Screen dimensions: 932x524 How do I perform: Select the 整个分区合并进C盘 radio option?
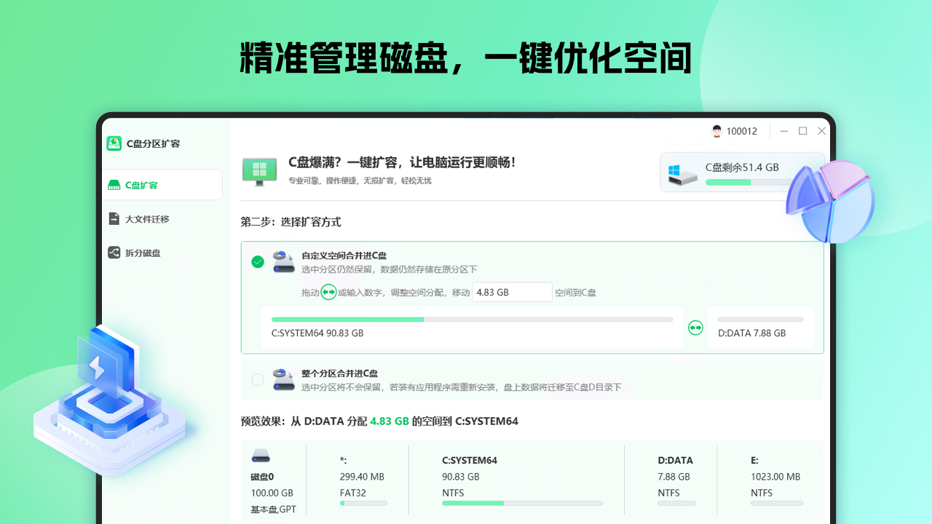(258, 380)
